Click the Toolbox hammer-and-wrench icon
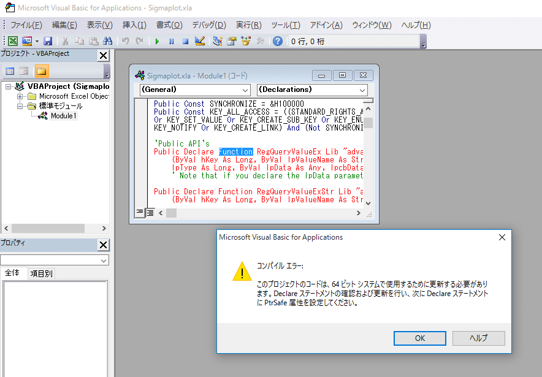The image size is (542, 377). pyautogui.click(x=261, y=42)
